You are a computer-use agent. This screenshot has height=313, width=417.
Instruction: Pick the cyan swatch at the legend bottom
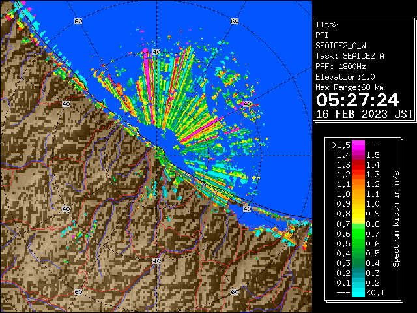coord(358,292)
